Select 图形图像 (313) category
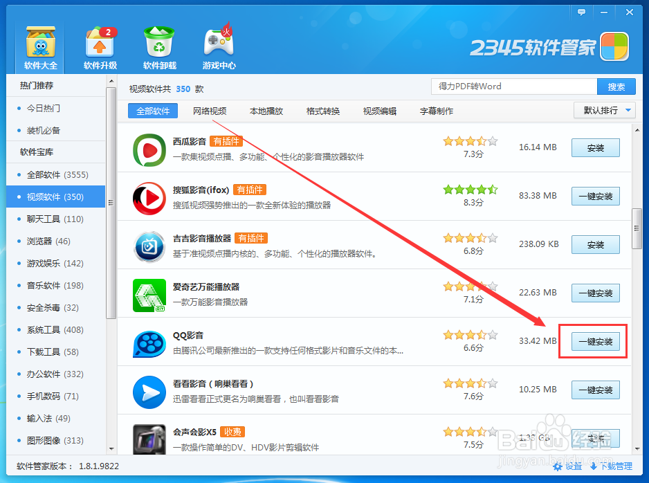The height and width of the screenshot is (483, 649). [56, 440]
